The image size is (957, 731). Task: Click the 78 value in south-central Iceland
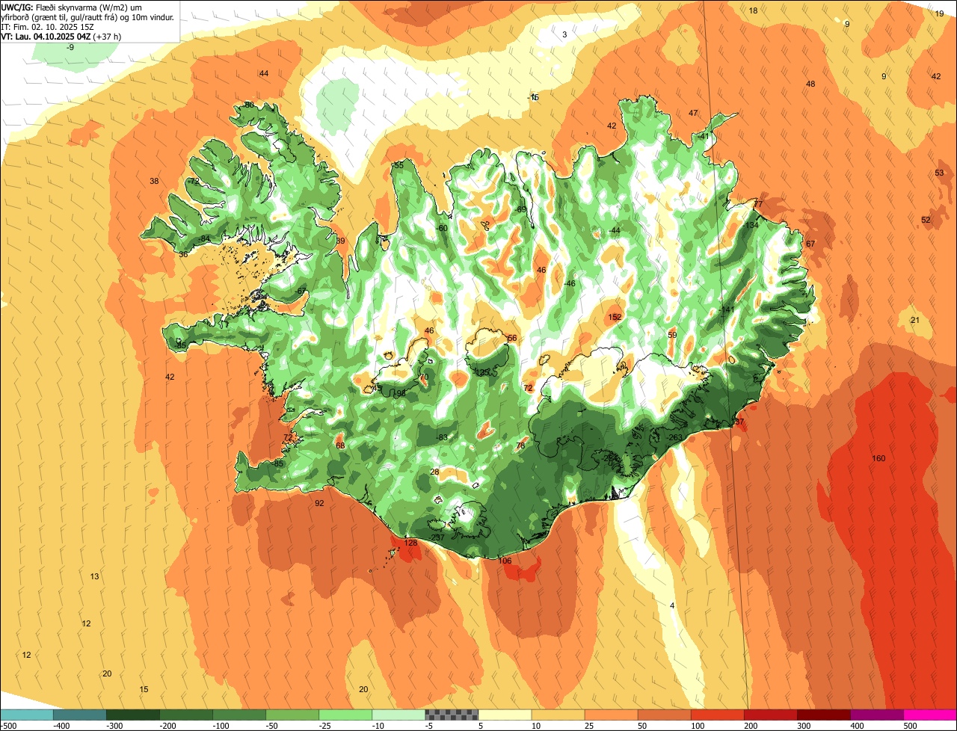click(x=520, y=445)
